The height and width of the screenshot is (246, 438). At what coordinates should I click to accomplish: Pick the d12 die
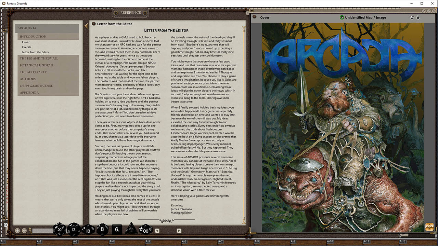pyautogui.click(x=74, y=230)
